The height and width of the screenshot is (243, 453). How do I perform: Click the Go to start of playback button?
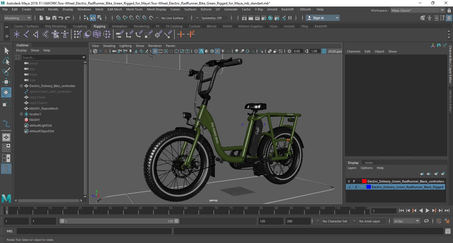[401, 211]
